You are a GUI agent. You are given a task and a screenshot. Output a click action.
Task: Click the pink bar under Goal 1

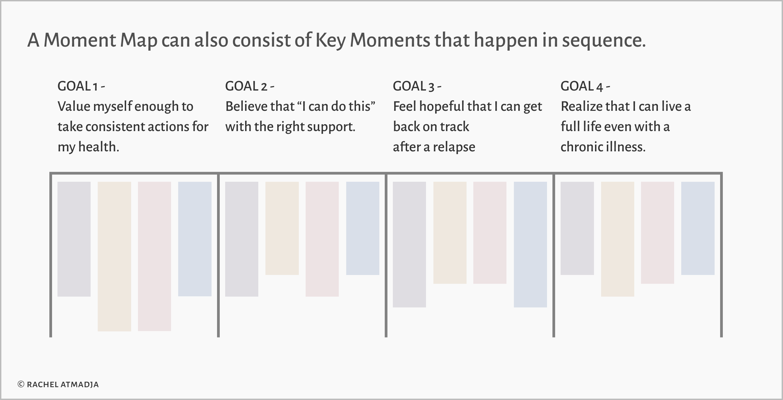[x=155, y=256]
